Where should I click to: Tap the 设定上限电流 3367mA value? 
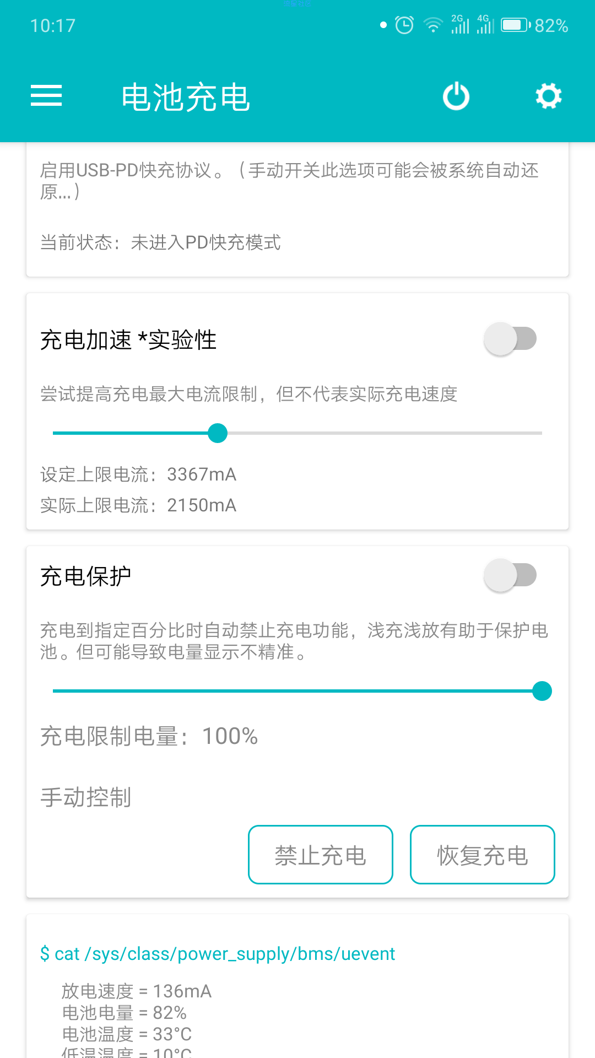(138, 474)
